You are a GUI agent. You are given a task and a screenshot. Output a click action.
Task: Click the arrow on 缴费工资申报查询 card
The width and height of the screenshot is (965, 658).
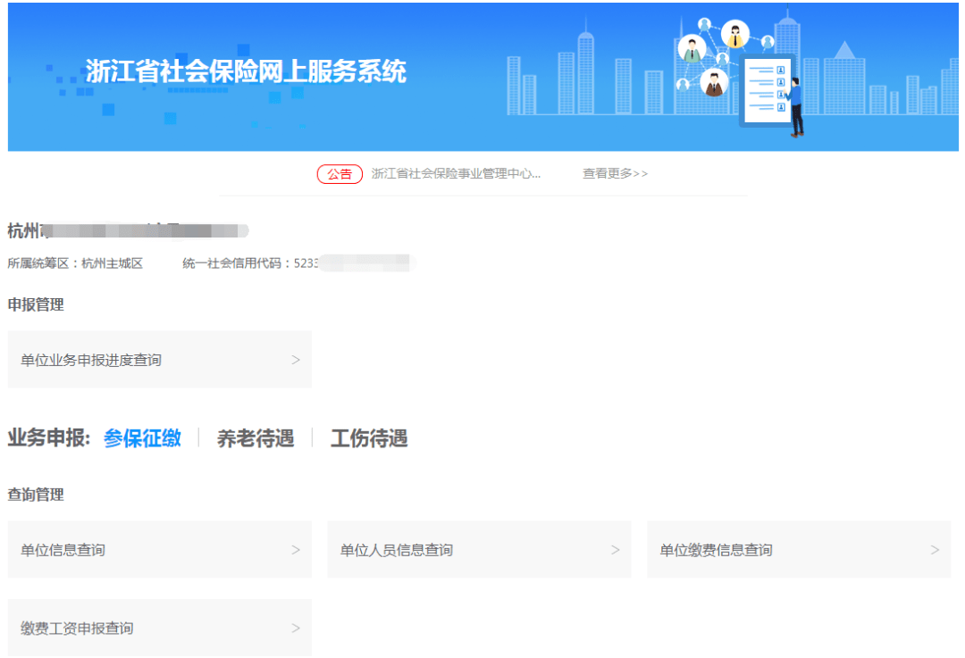coord(296,628)
